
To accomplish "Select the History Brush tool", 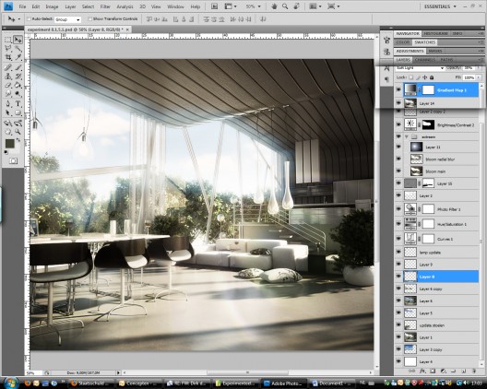I will click(x=18, y=77).
